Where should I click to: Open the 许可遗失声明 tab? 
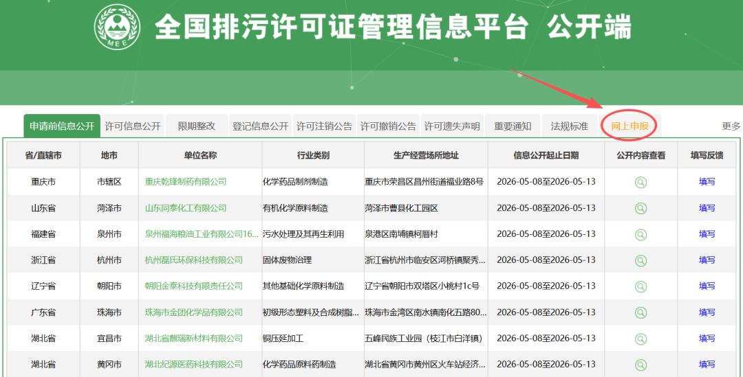(x=452, y=126)
